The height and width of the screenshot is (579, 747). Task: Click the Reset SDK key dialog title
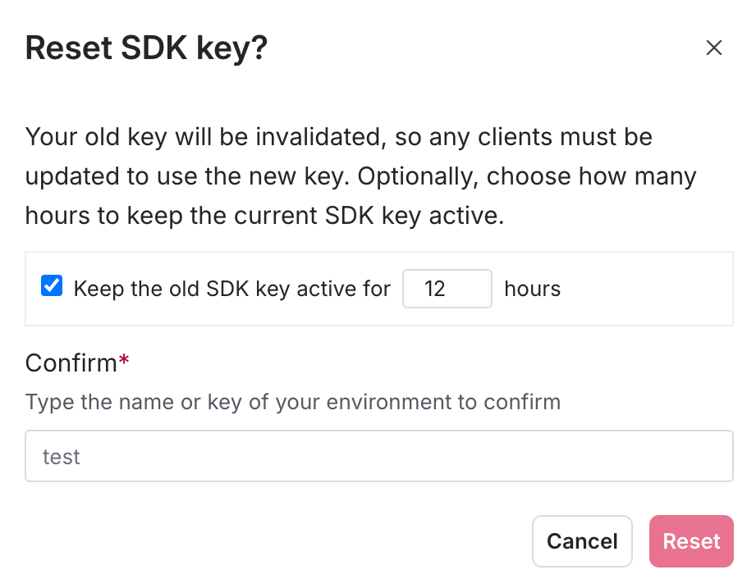pyautogui.click(x=146, y=48)
